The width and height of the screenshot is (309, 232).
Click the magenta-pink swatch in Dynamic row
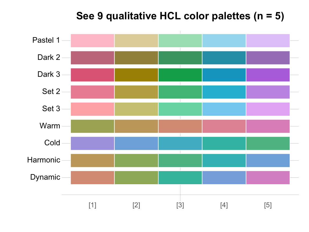268,177
